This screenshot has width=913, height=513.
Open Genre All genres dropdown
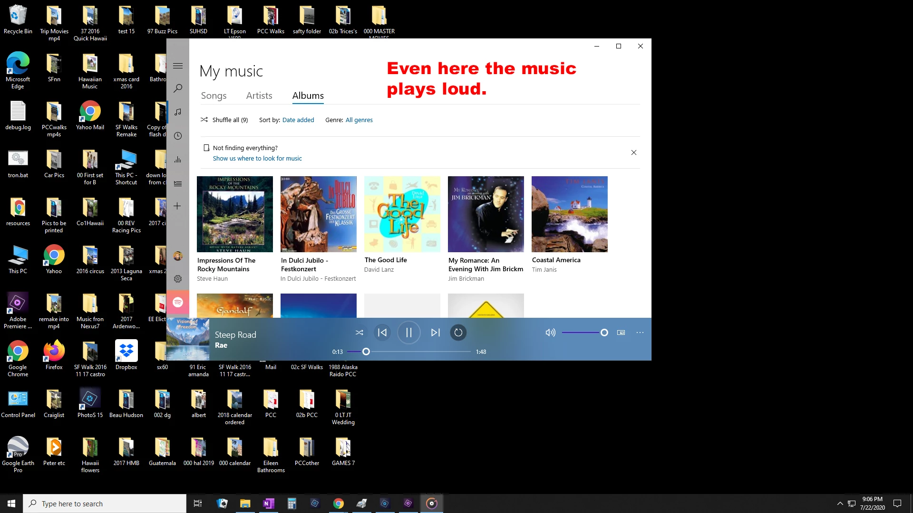[359, 120]
